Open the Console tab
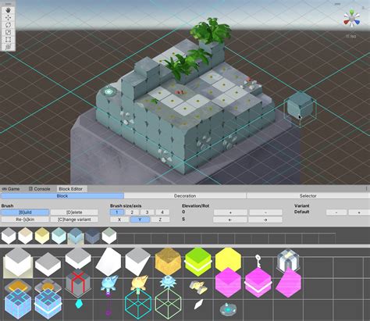The height and width of the screenshot is (321, 370). tap(40, 189)
